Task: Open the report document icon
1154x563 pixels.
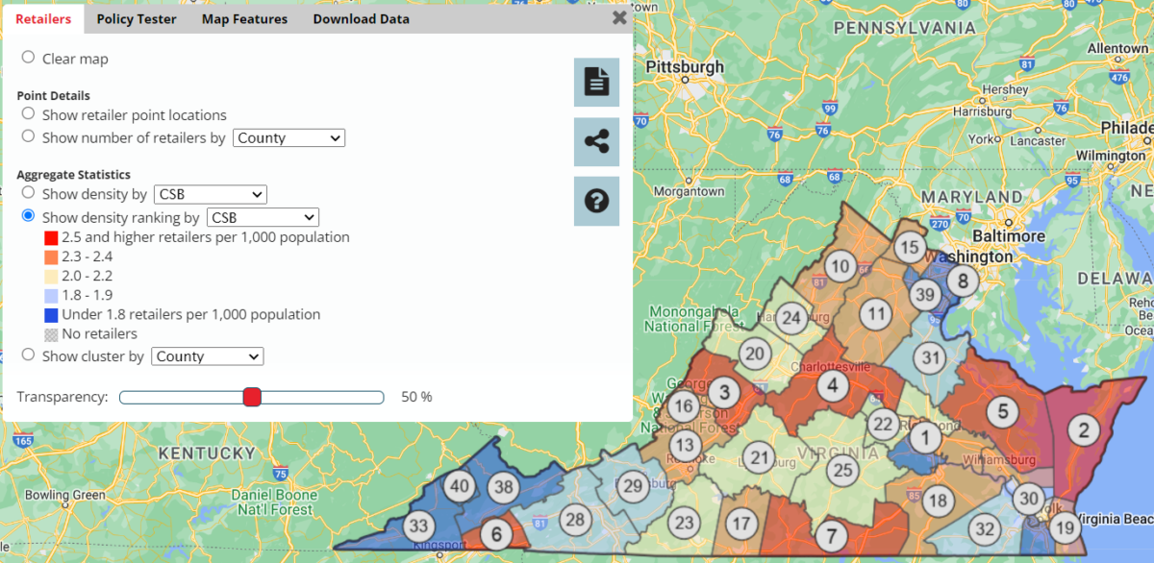Action: click(596, 82)
